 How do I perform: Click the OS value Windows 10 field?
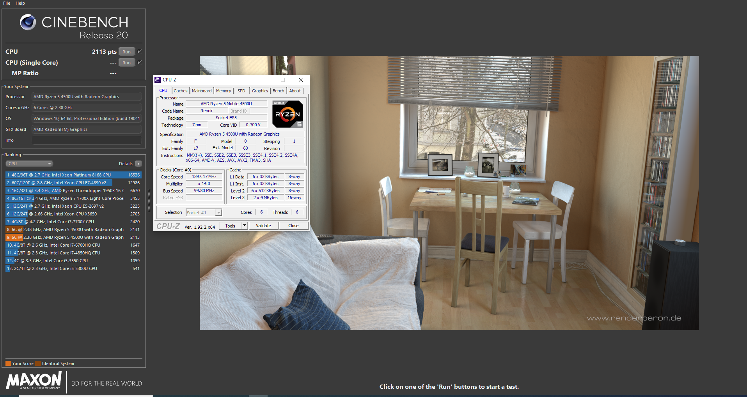[87, 118]
